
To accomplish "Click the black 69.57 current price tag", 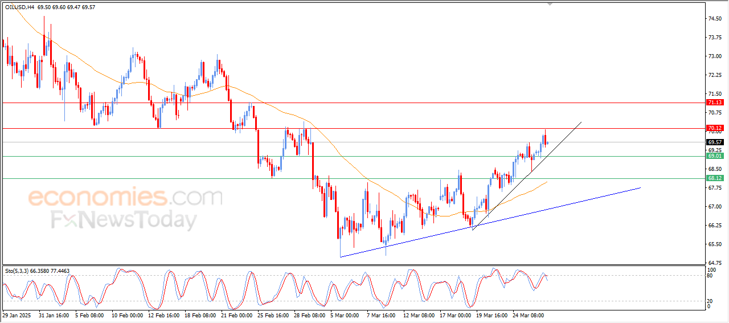I will [715, 142].
